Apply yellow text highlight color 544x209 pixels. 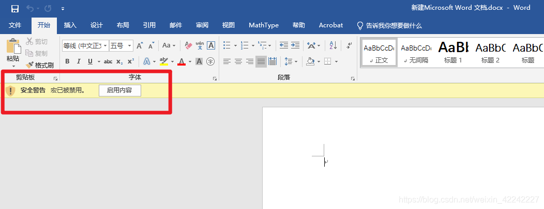(164, 61)
